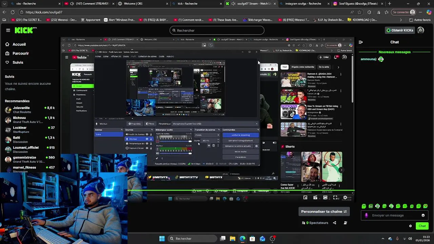The image size is (434, 244).
Task: Click the share icon next to Spectateurs
Action: click(x=335, y=223)
